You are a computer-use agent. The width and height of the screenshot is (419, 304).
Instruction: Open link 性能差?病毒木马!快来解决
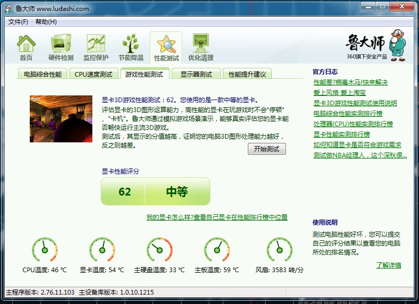click(x=350, y=82)
